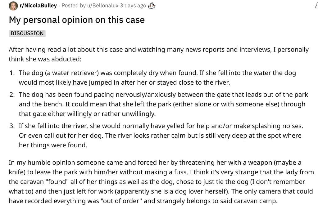This screenshot has width=318, height=210.
Task: Click the bell icon at top right
Action: coord(316,6)
